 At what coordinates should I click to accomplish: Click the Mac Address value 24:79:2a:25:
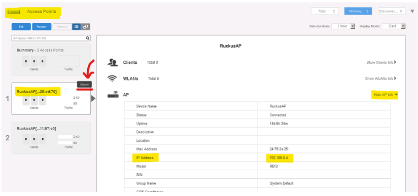pos(280,149)
